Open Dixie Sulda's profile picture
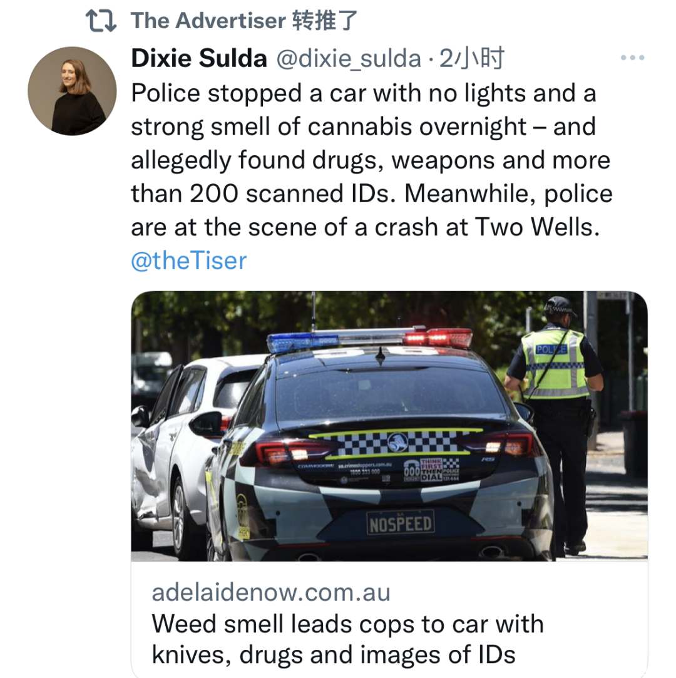This screenshot has width=676, height=678. pos(72,91)
